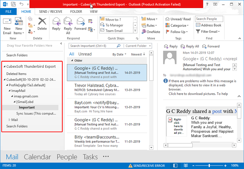Image resolution: width=244 pixels, height=169 pixels.
Task: Open the By Date arrangement dropdown
Action: (120, 55)
